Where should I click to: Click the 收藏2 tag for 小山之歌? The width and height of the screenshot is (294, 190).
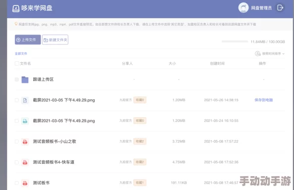click(x=140, y=141)
